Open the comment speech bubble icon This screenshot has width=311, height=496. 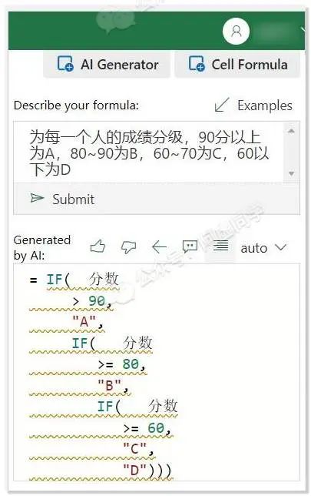click(190, 246)
